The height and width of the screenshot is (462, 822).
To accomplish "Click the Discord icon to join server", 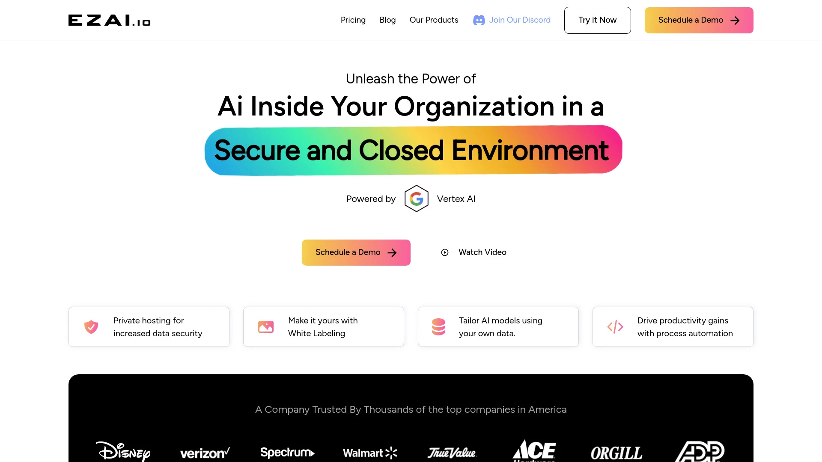I will coord(478,20).
